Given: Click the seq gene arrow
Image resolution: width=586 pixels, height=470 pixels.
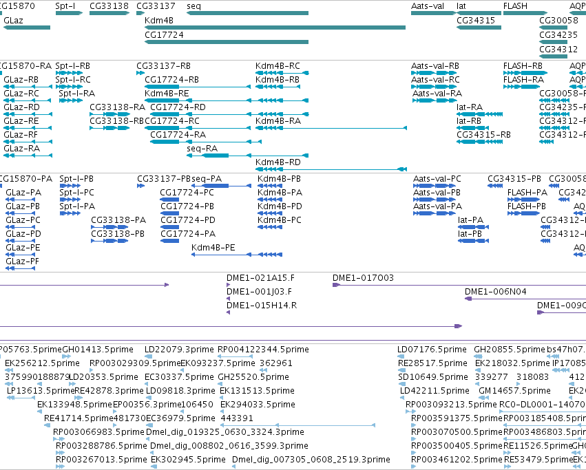Looking at the screenshot, I should pos(247,13).
